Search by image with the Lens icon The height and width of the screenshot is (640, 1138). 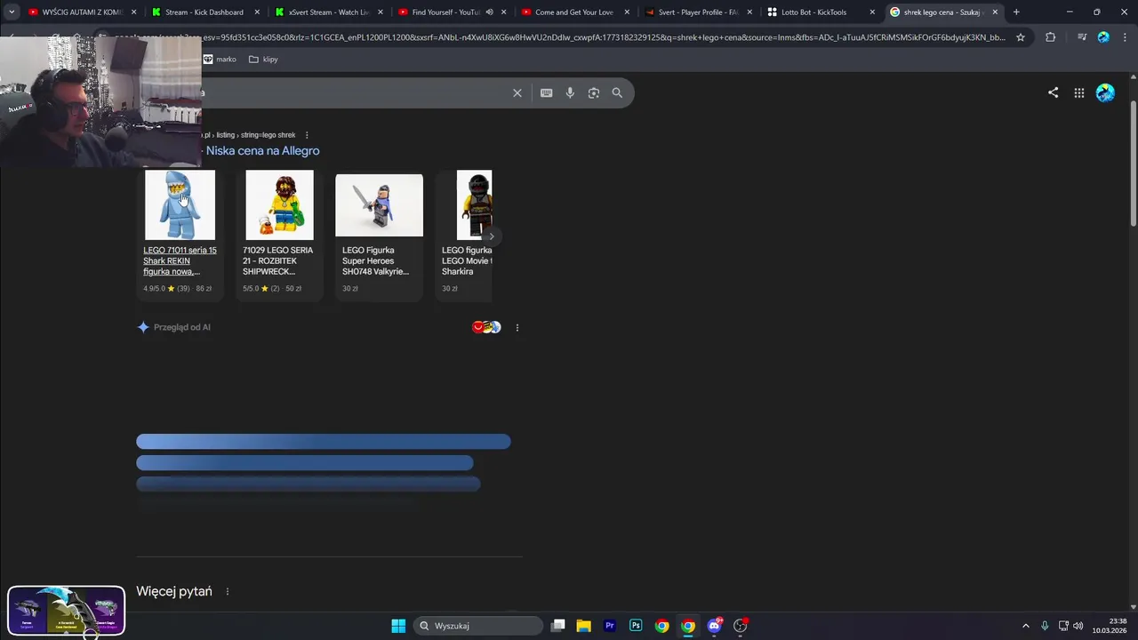point(593,92)
